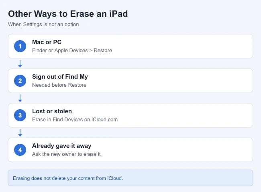
Task: Click 'Erase in Find Devices on iCloud.com' text
Action: [x=75, y=120]
